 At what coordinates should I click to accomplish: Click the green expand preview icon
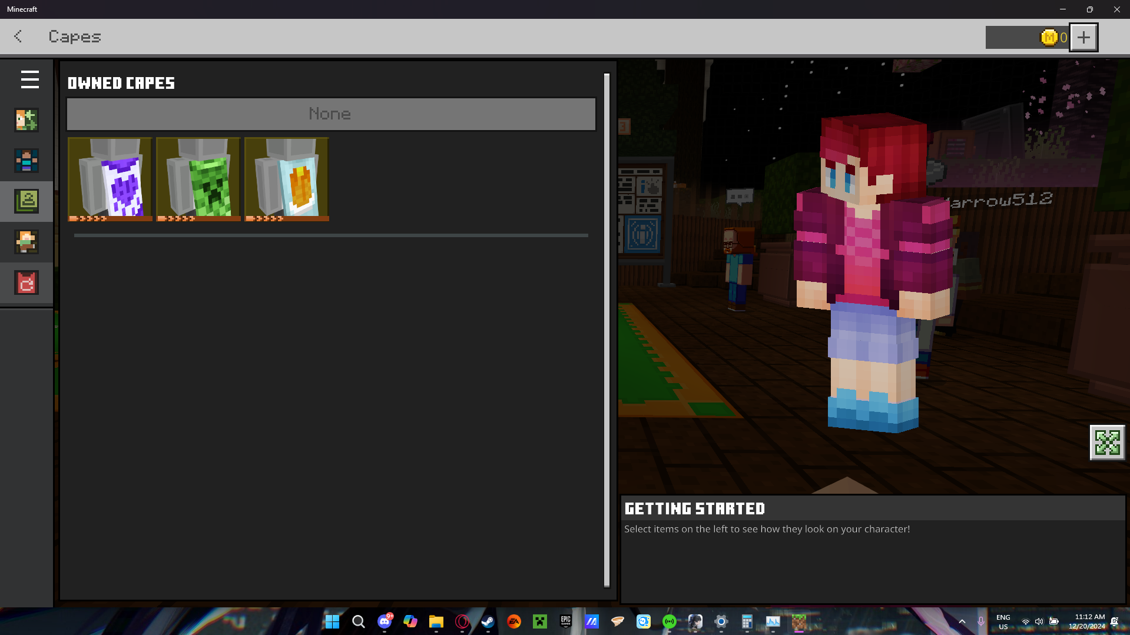click(1107, 443)
